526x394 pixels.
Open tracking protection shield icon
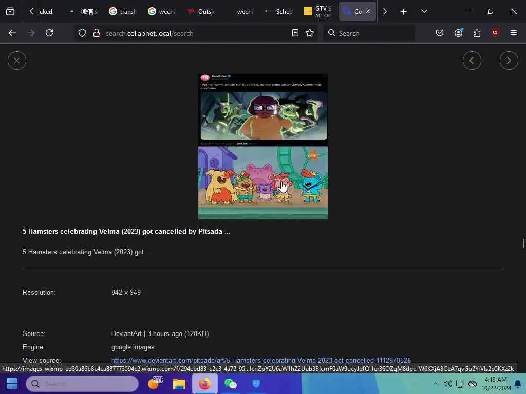(x=82, y=33)
